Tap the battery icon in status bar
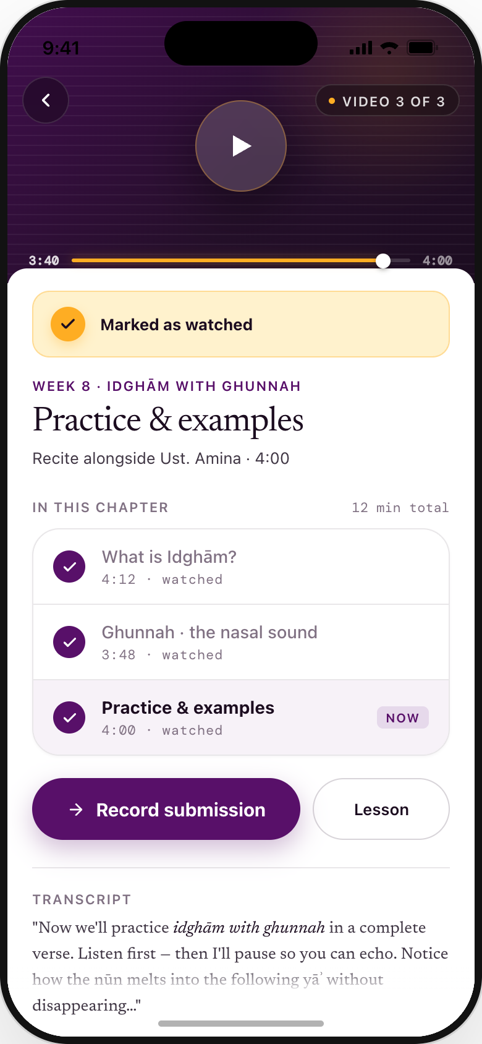The image size is (482, 1044). pos(423,48)
